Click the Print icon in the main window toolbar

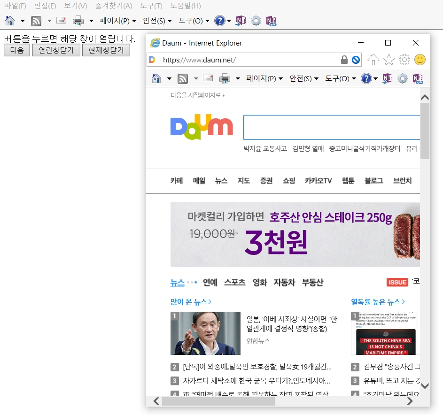[78, 21]
